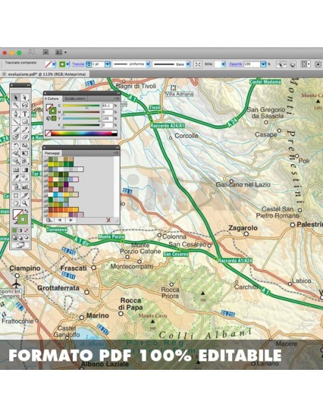This screenshot has height=417, width=323.
Task: Click the swap fill and stroke arrows
Action: [x=26, y=211]
